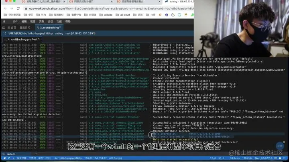Open the 科技 bookmark folder
The height and width of the screenshot is (162, 289).
click(x=41, y=15)
